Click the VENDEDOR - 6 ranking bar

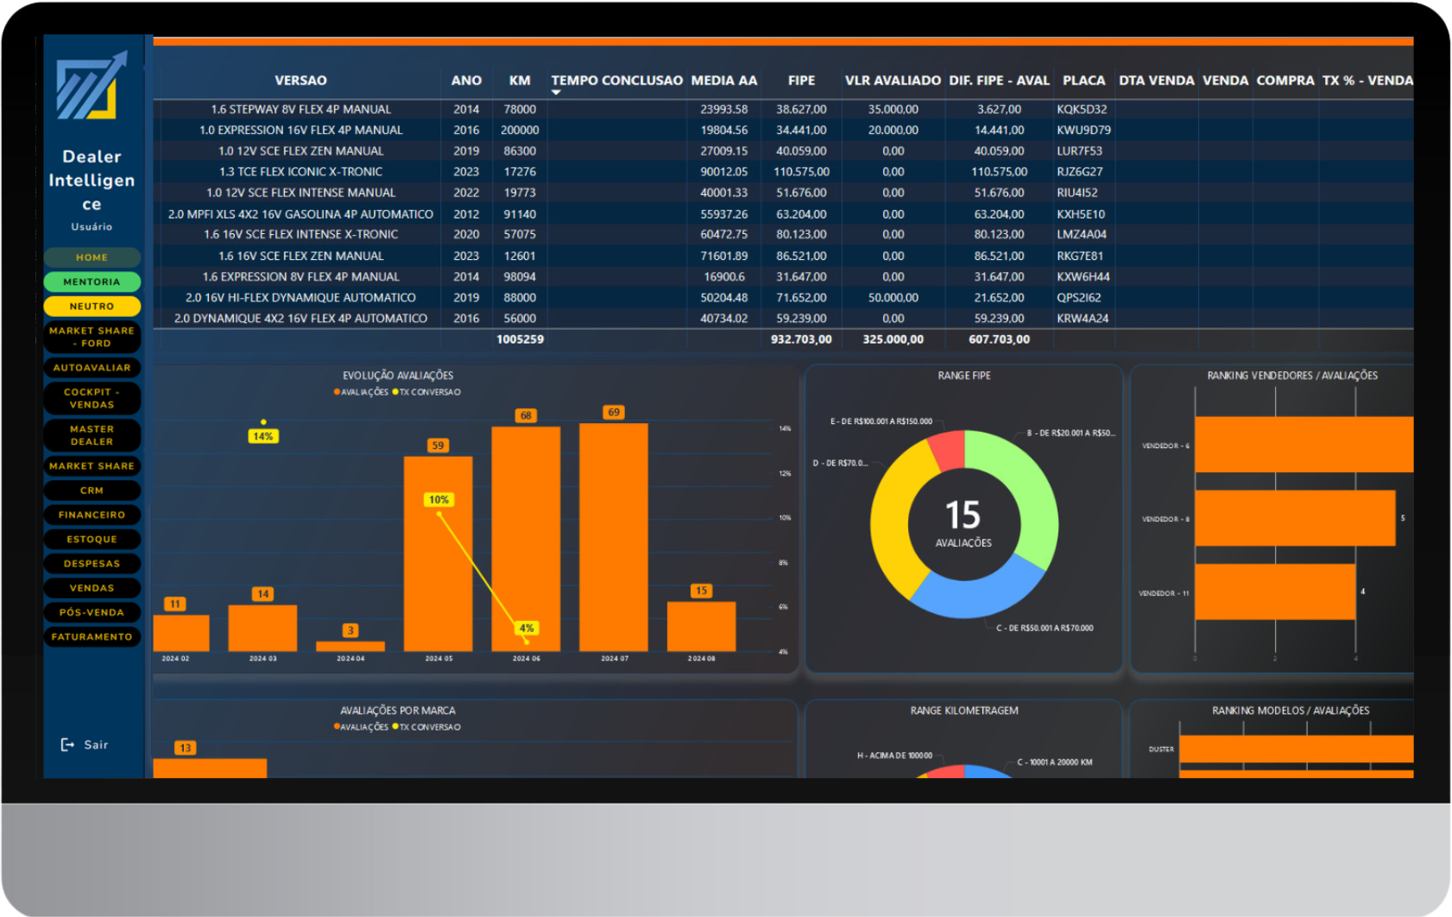click(x=1304, y=445)
